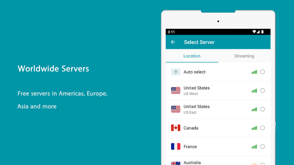Open the Location tab
The image size is (294, 165).
192,56
